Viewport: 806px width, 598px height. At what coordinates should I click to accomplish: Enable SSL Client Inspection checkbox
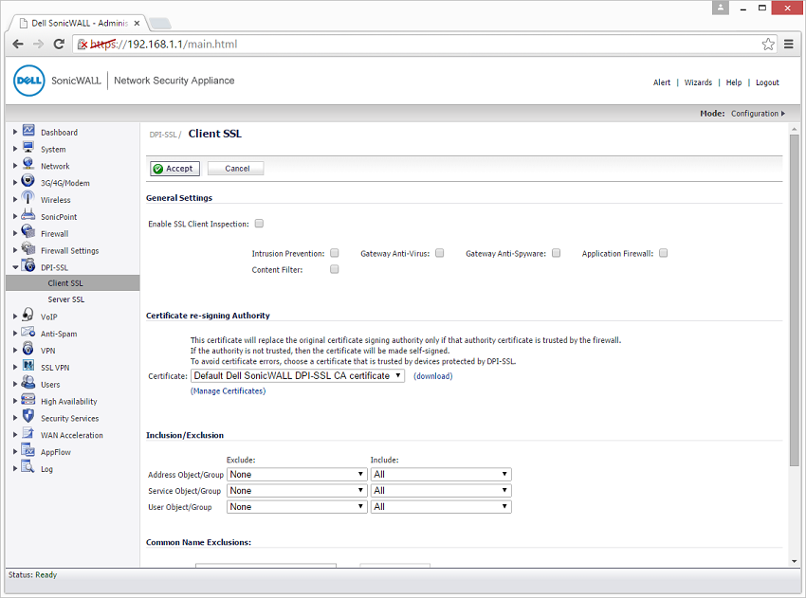[259, 224]
